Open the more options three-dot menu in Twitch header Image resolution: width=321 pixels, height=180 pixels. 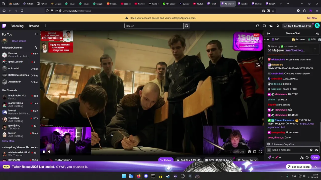[x=46, y=26]
